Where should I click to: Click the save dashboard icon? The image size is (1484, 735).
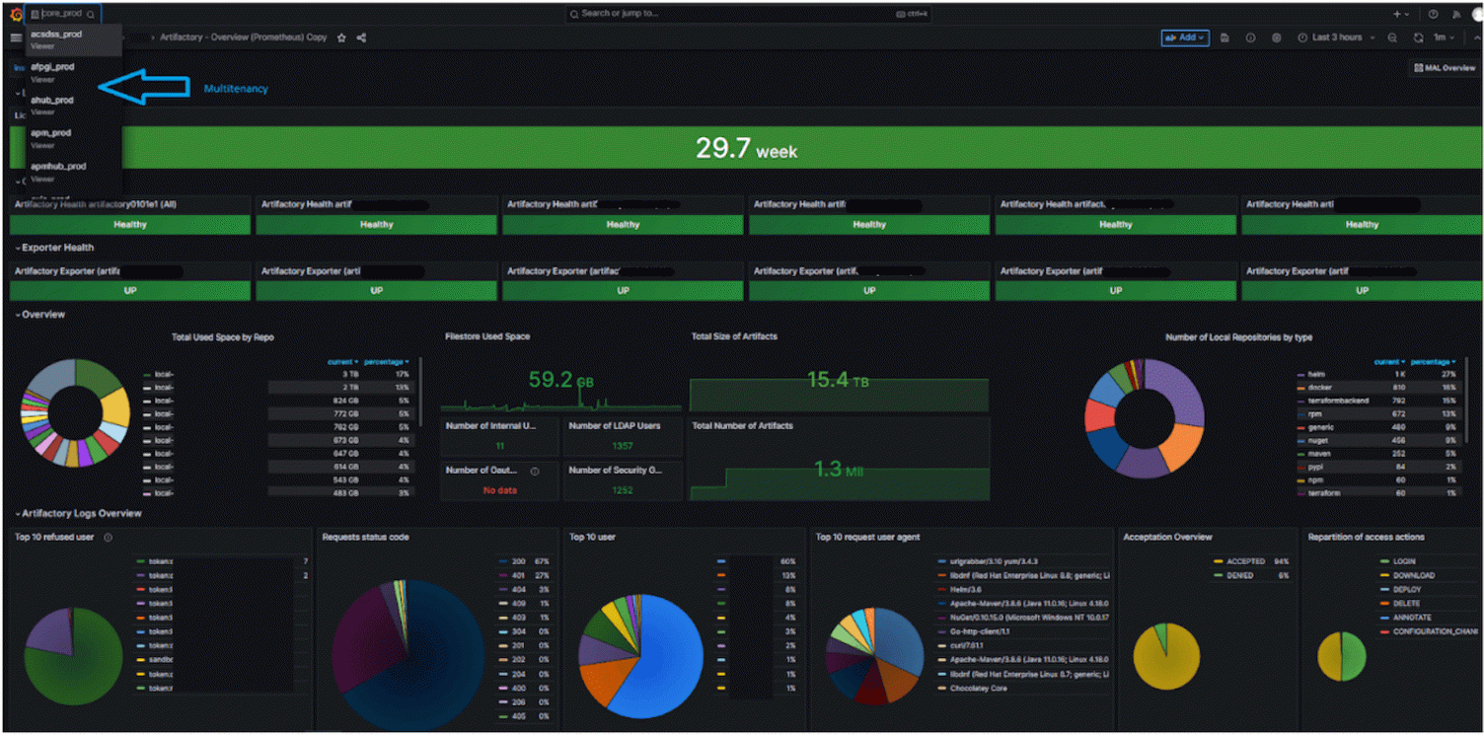tap(1224, 37)
